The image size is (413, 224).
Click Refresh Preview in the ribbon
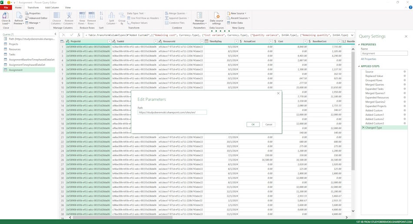[19, 18]
